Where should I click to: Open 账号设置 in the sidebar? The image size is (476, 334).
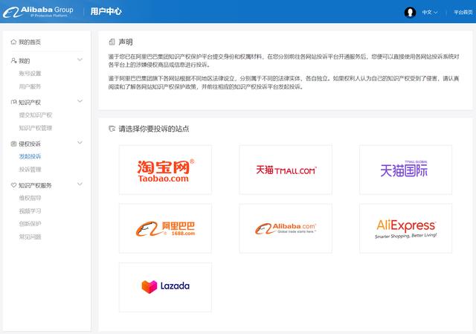[x=30, y=74]
